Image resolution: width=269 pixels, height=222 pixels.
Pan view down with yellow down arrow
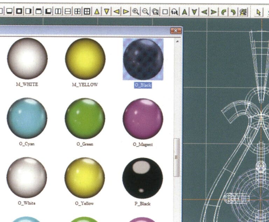[x=106, y=12]
